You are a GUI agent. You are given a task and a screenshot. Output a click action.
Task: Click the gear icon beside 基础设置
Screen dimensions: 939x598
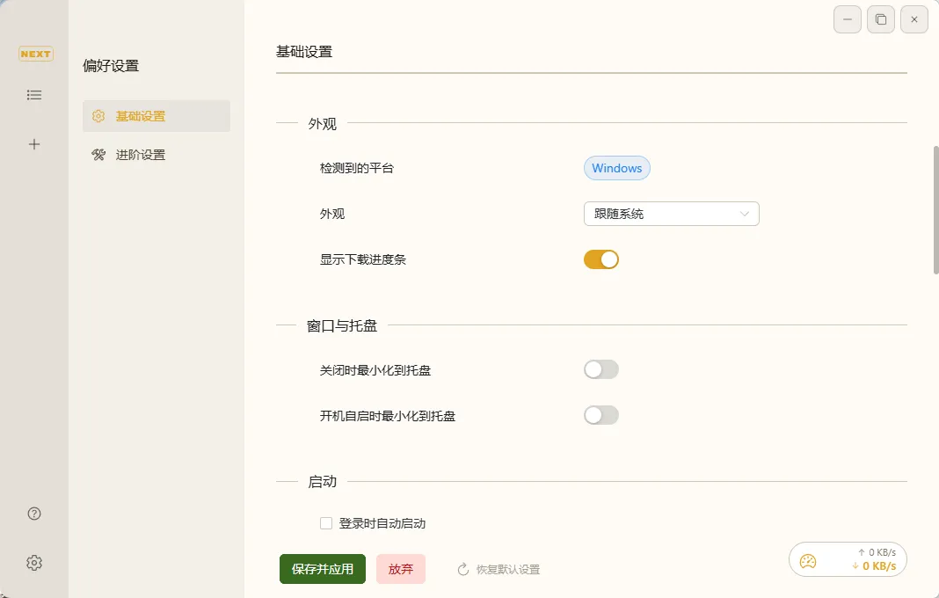98,116
